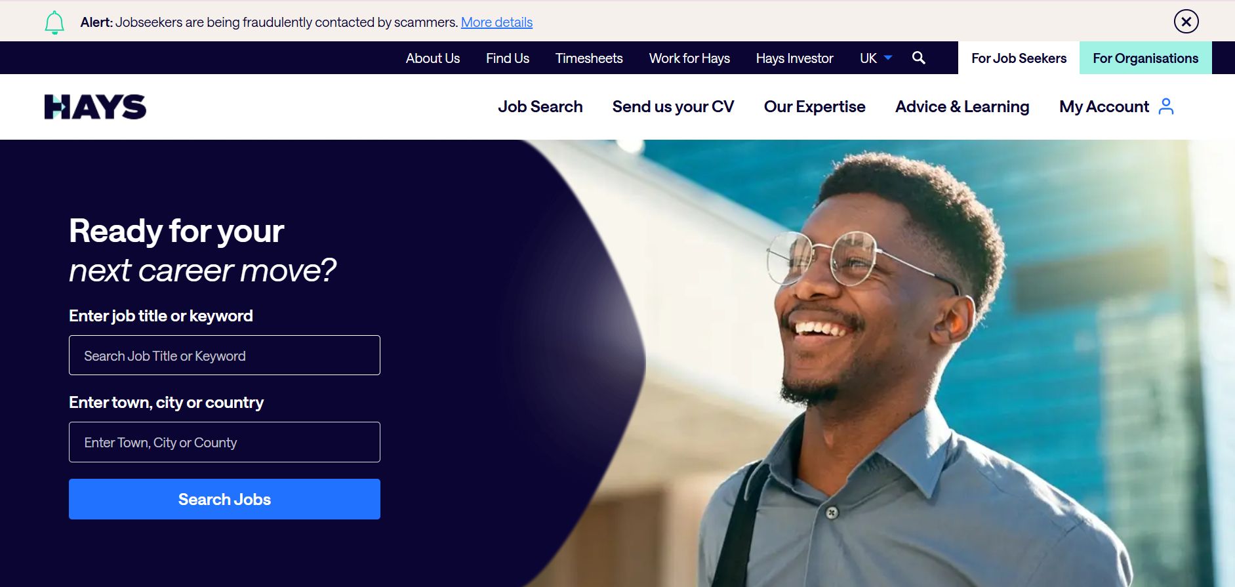Open the Job Search menu
This screenshot has height=587, width=1235.
(x=540, y=106)
